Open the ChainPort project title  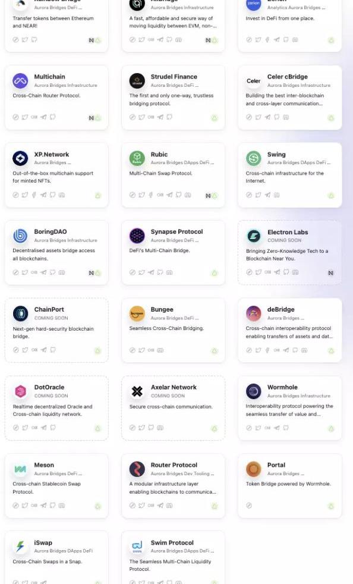pyautogui.click(x=49, y=309)
